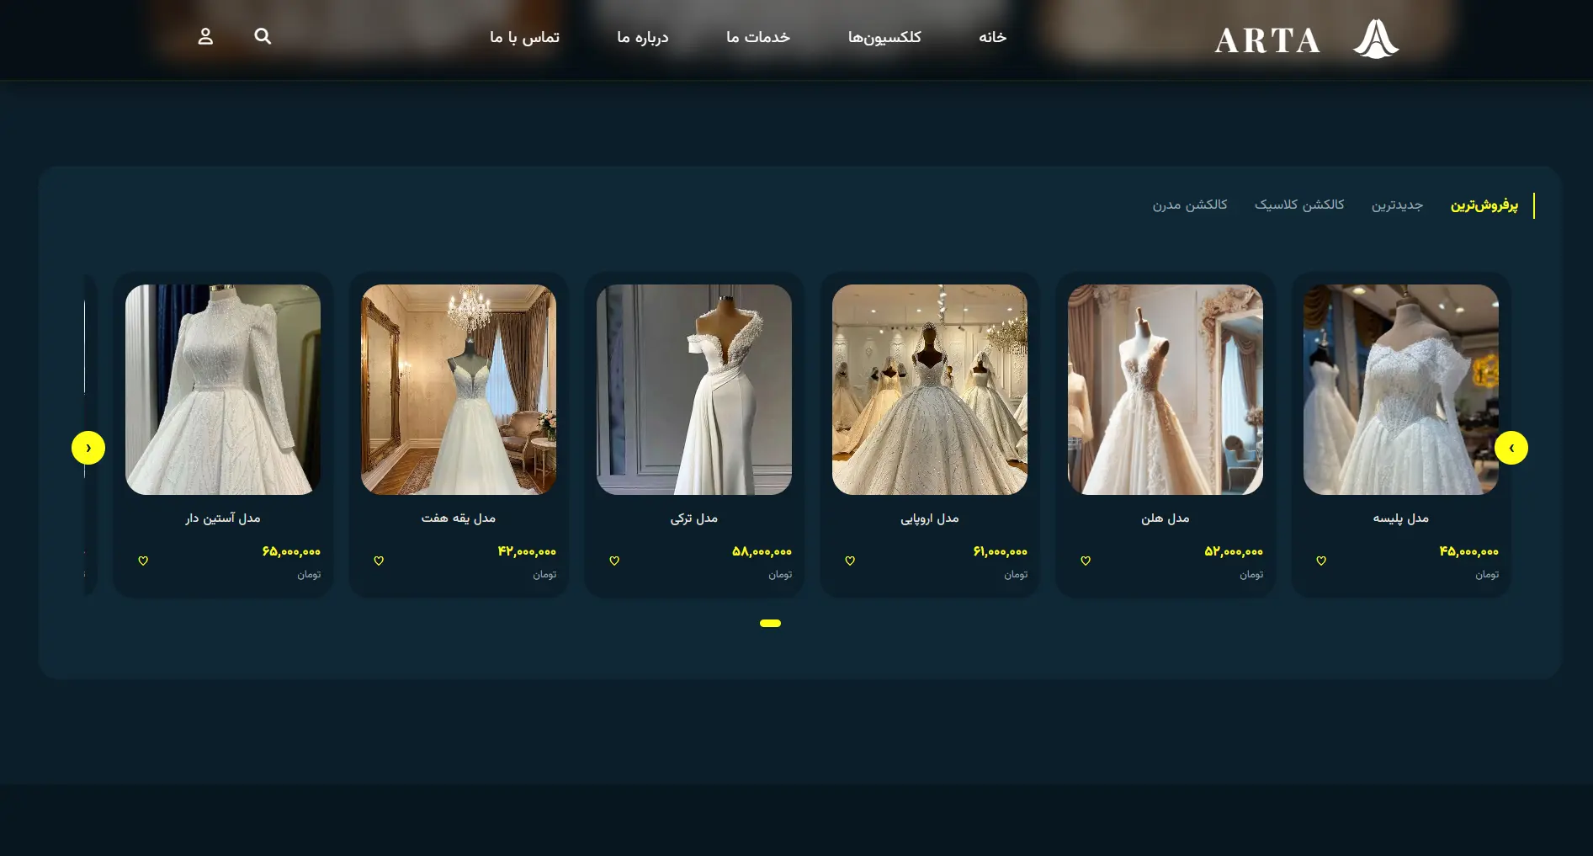Open کلکسیون‌ها menu item

point(884,37)
